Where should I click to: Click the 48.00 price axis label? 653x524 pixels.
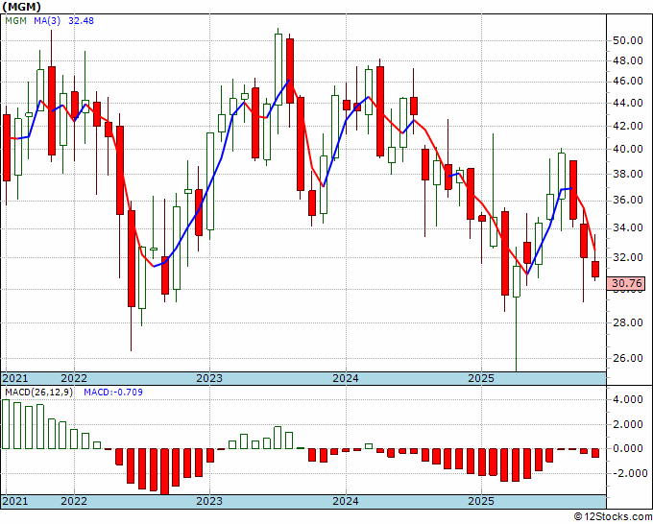[x=627, y=60]
